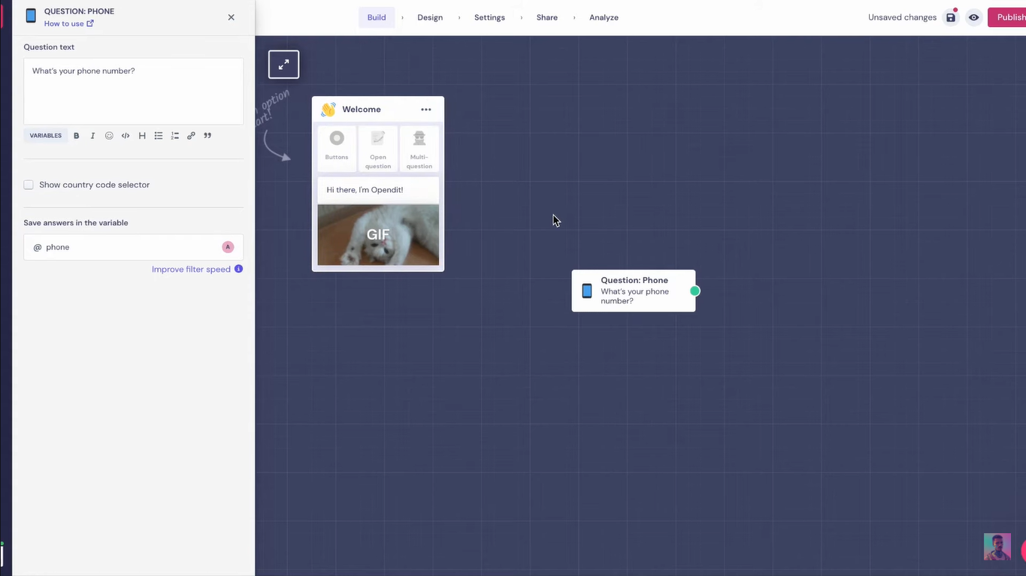Click the question text input area
This screenshot has width=1026, height=576.
pos(133,91)
